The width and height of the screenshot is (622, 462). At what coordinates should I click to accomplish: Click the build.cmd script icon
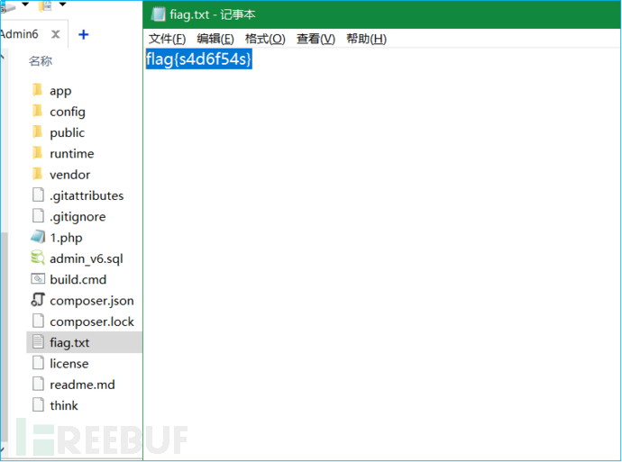pos(38,279)
